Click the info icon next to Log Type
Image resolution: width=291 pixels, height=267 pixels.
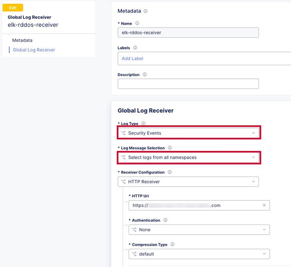143,124
